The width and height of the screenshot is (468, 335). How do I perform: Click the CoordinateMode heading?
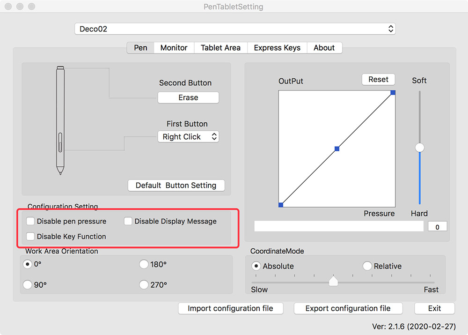pyautogui.click(x=277, y=251)
